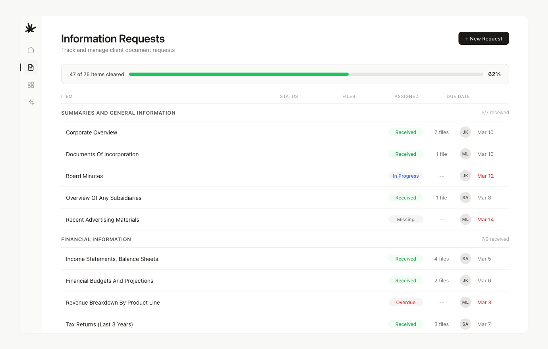
Task: Open the Home icon in the sidebar
Action: point(31,50)
